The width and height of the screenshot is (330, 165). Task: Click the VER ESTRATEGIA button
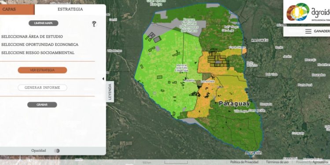(42, 70)
